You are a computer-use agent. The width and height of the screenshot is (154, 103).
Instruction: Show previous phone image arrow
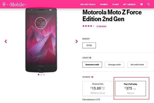click(6, 41)
